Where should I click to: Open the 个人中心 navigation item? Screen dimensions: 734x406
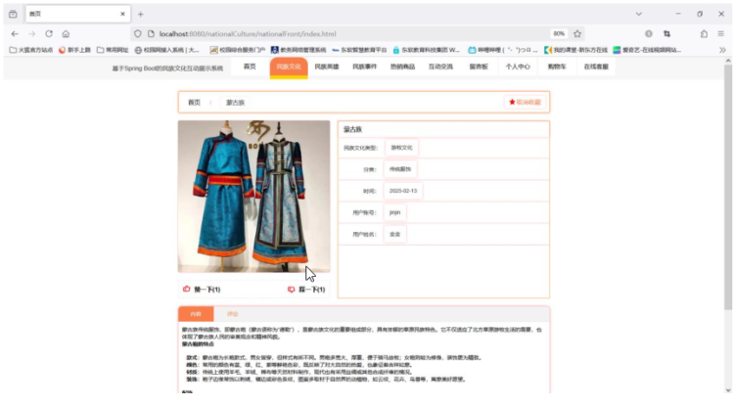click(518, 67)
